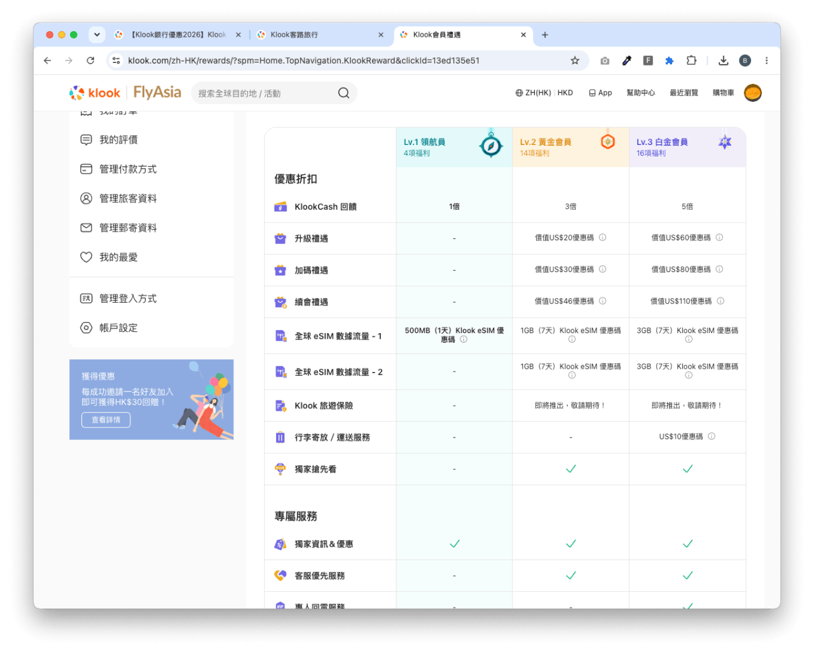Click info icon beside 500MB eSIM 優惠碼
This screenshot has width=814, height=653.
point(464,340)
